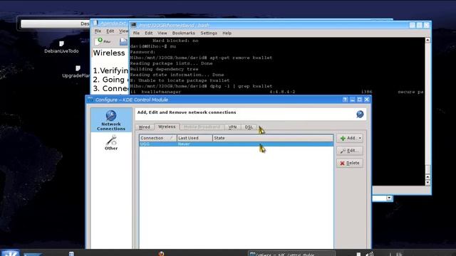Click the Firefox icon in the taskbar

(x=162, y=254)
